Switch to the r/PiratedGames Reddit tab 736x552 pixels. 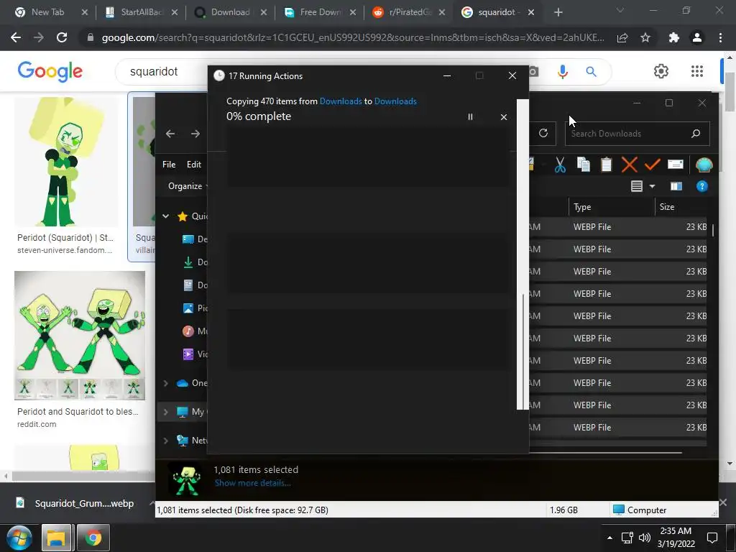(408, 12)
